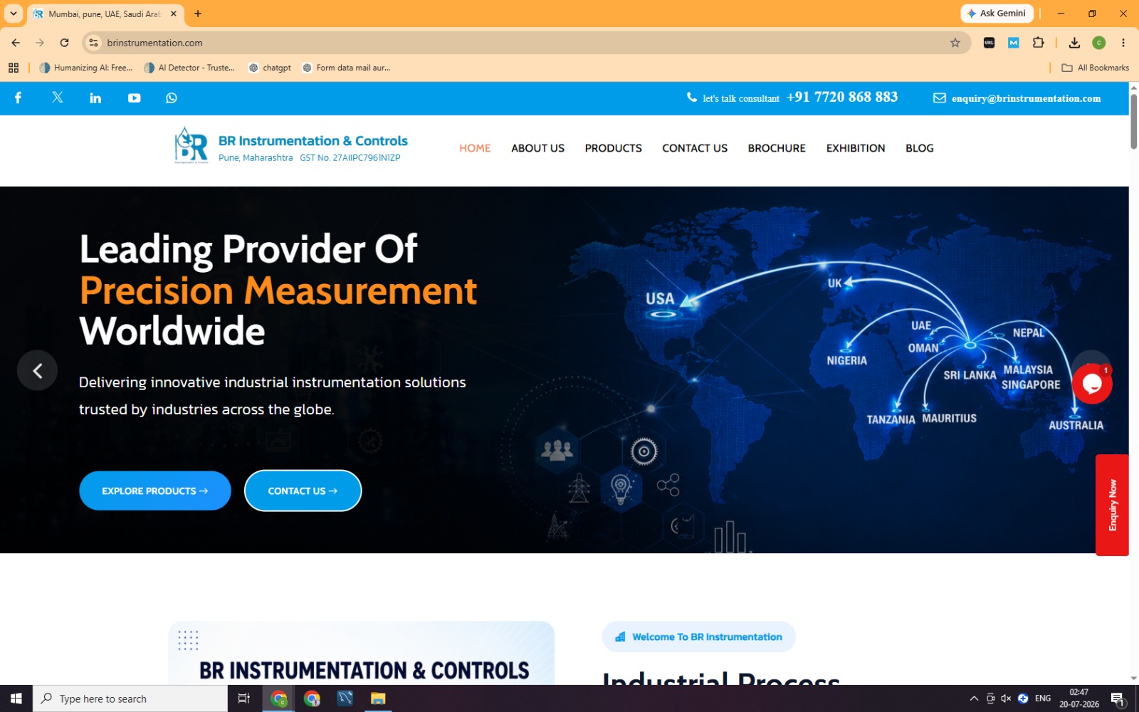
Task: Open the X (Twitter) social icon
Action: pyautogui.click(x=58, y=98)
